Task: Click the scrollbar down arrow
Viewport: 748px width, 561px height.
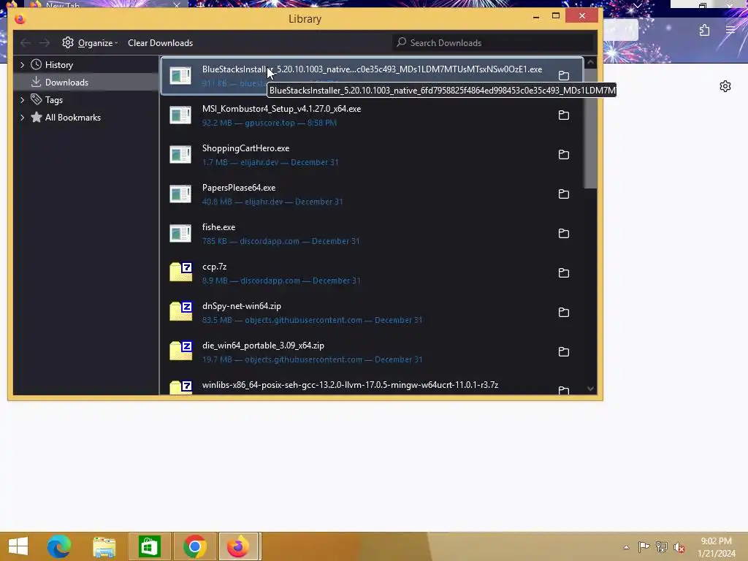Action: (590, 389)
